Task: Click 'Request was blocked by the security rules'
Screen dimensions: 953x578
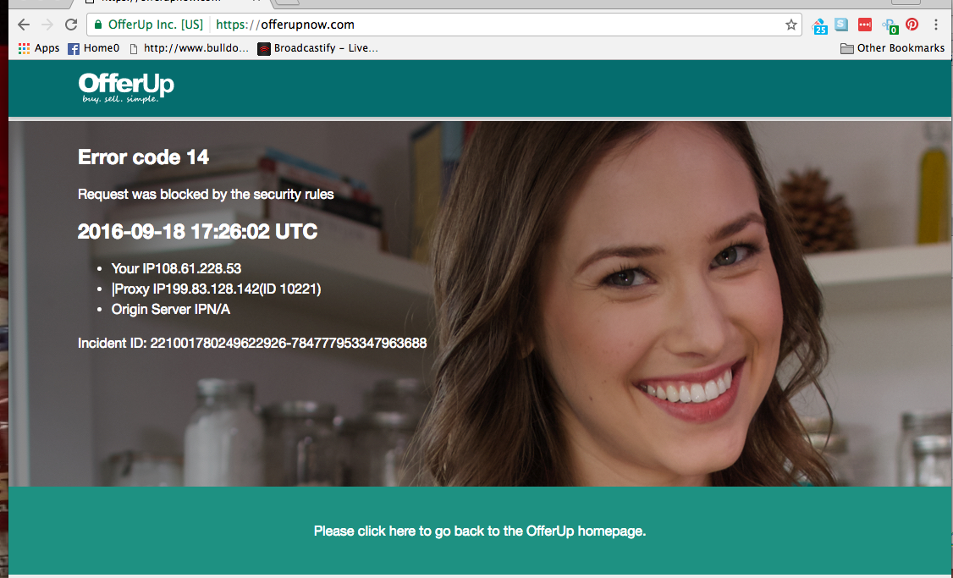Action: point(206,195)
